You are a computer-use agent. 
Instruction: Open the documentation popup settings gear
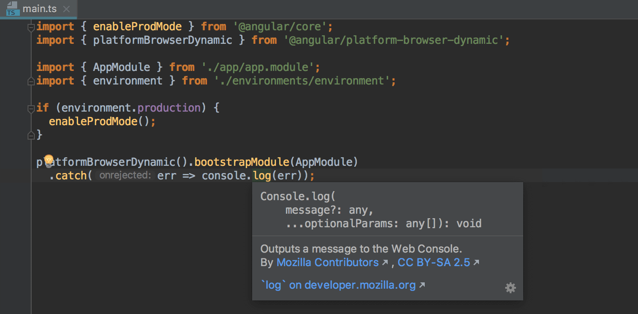pyautogui.click(x=510, y=288)
